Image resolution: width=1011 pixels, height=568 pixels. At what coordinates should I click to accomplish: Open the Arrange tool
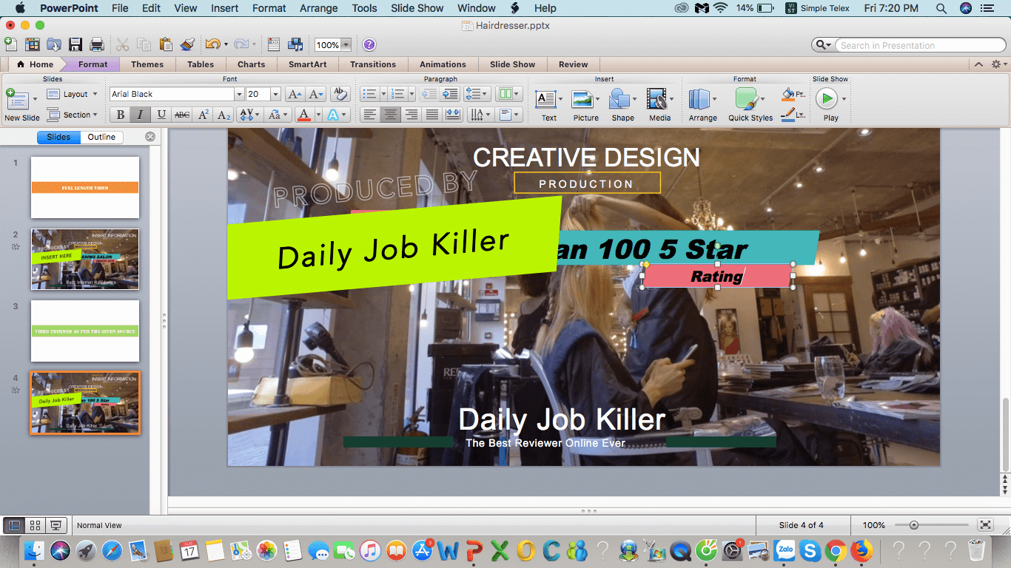tap(702, 104)
